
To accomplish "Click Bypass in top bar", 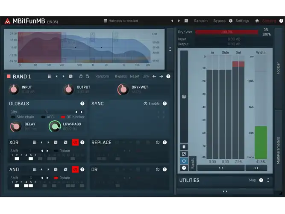I will point(219,21).
